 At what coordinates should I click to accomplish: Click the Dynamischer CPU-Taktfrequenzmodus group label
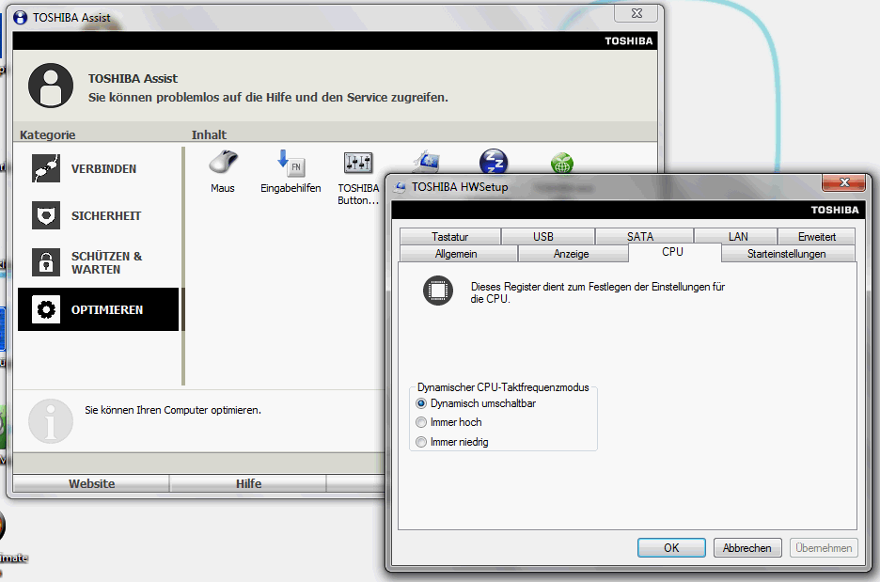503,387
